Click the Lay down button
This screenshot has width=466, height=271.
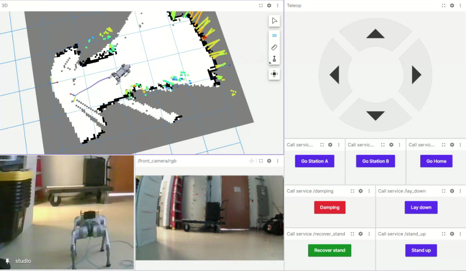(421, 207)
